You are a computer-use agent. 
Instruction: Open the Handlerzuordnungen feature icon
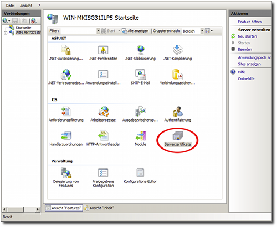click(66, 136)
